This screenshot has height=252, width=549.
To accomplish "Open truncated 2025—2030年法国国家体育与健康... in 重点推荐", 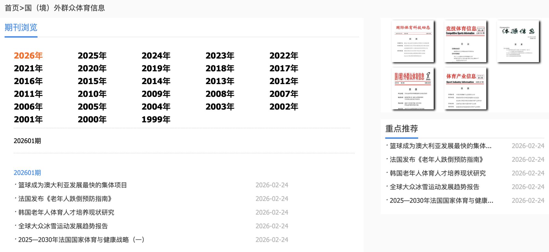I will [441, 201].
